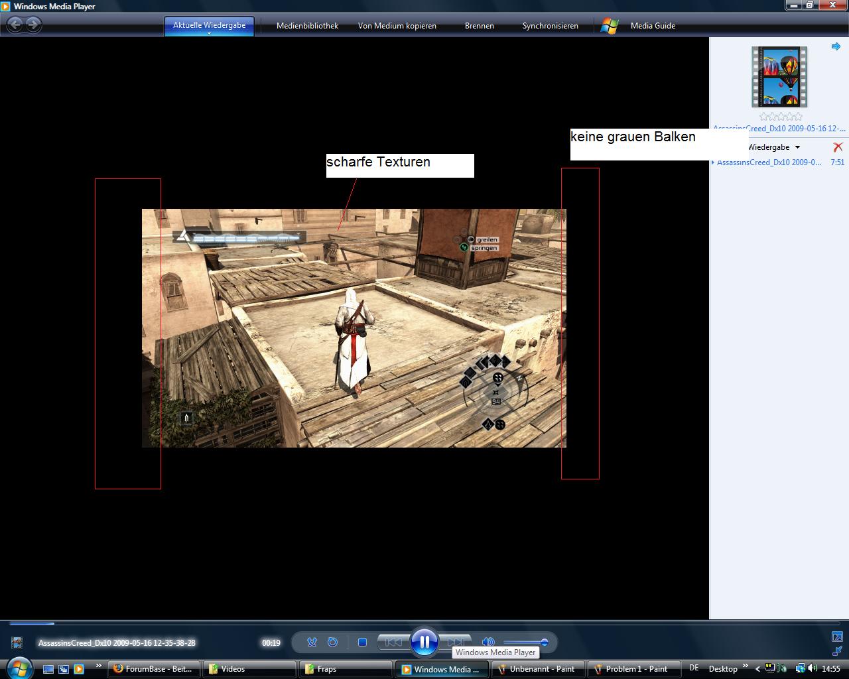Switch to full screen view
The height and width of the screenshot is (679, 849).
pyautogui.click(x=837, y=637)
